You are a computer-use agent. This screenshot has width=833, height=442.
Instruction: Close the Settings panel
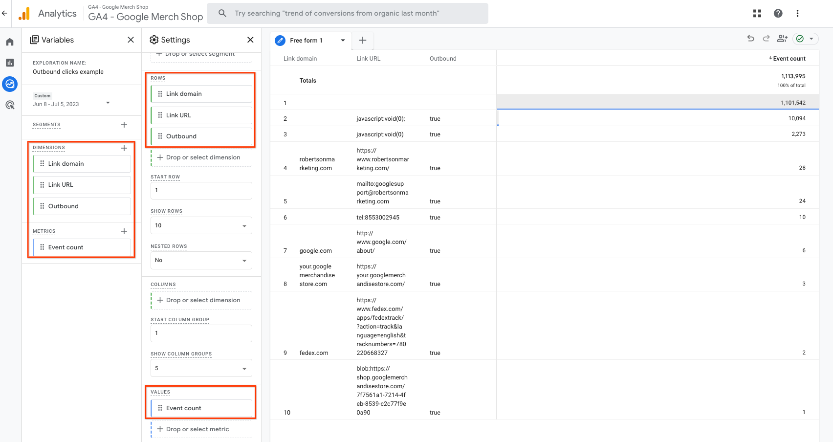click(250, 40)
